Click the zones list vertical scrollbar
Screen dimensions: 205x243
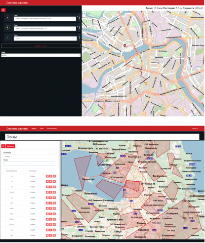[60, 186]
